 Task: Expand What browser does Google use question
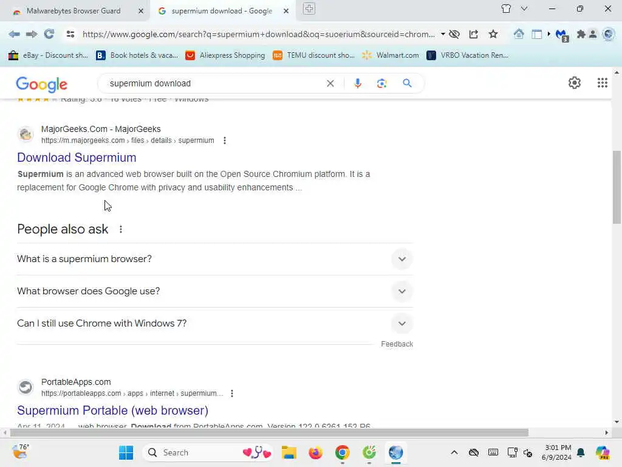coord(214,291)
